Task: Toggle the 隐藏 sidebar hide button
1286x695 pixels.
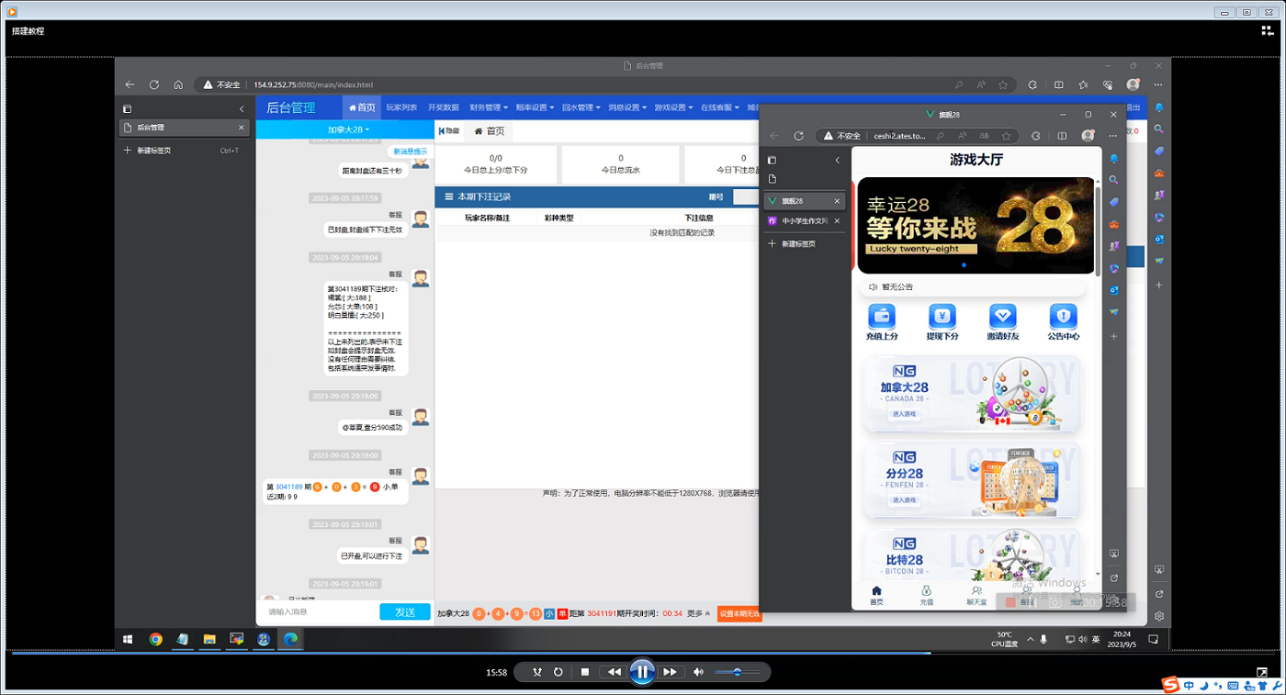Action: pyautogui.click(x=448, y=131)
